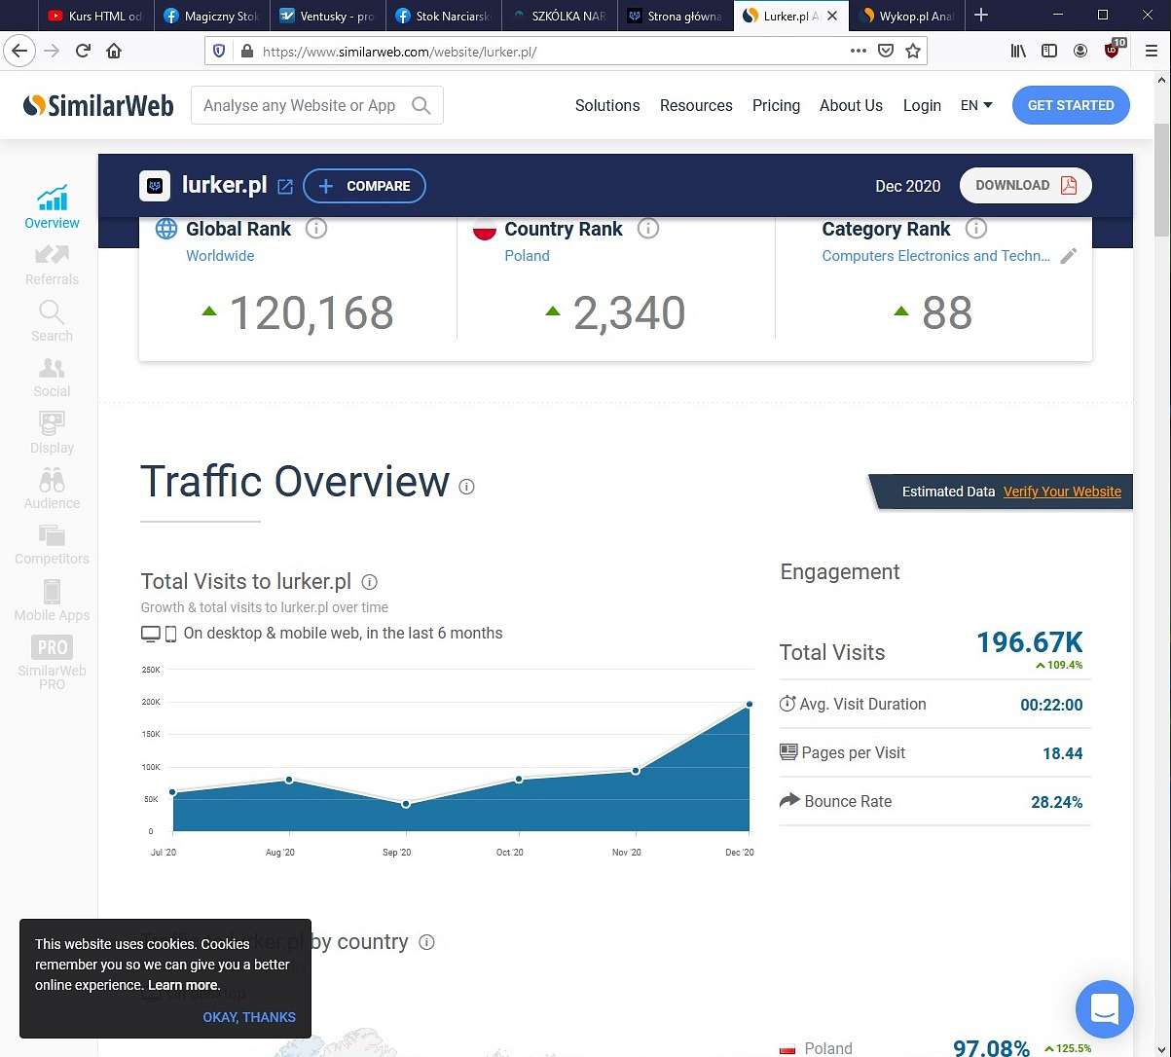
Task: Open the Overview sidebar section
Action: point(52,207)
